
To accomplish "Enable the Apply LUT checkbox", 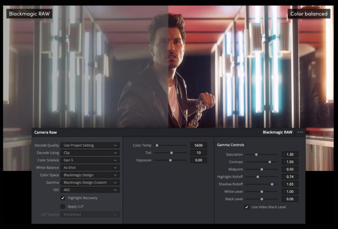I will [x=63, y=206].
